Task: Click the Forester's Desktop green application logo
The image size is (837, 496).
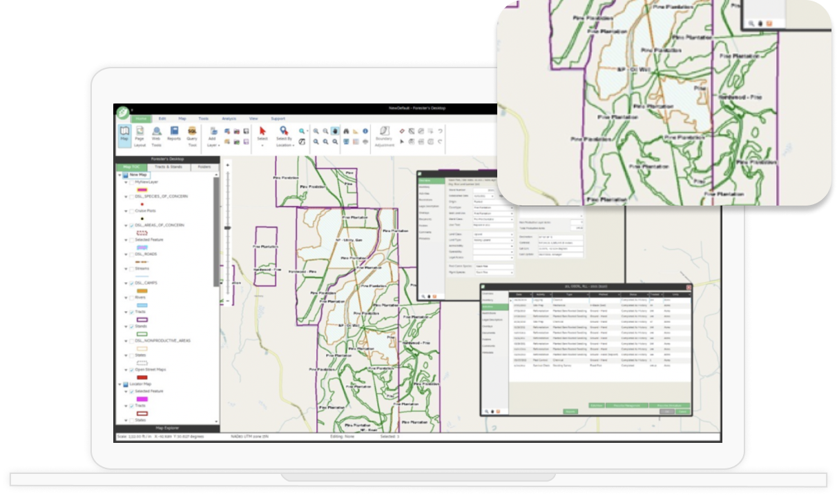Action: pyautogui.click(x=123, y=112)
